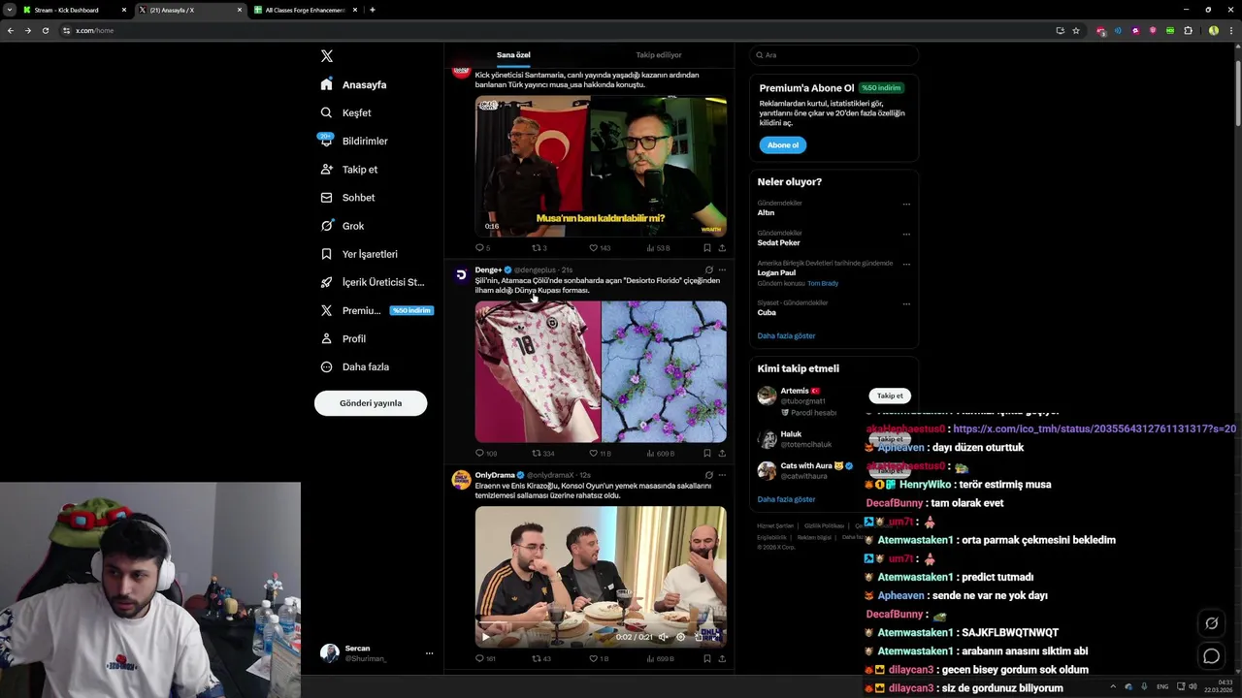The height and width of the screenshot is (698, 1242).
Task: Click Daha fazla göster under who to follow
Action: 786,499
